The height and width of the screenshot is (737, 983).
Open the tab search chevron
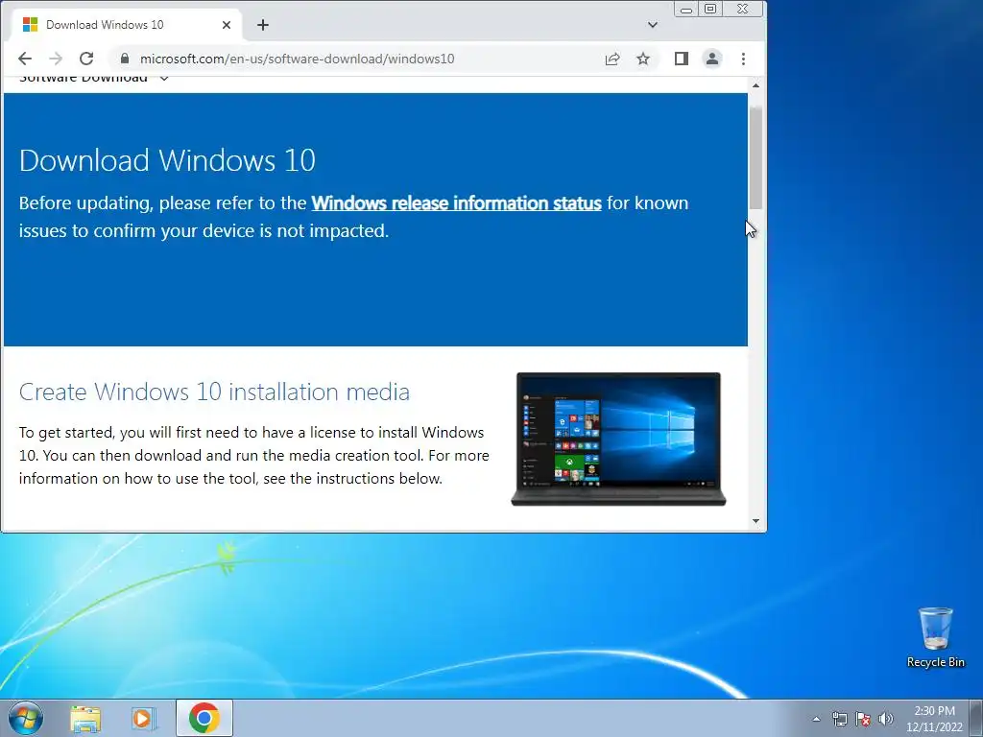click(653, 25)
